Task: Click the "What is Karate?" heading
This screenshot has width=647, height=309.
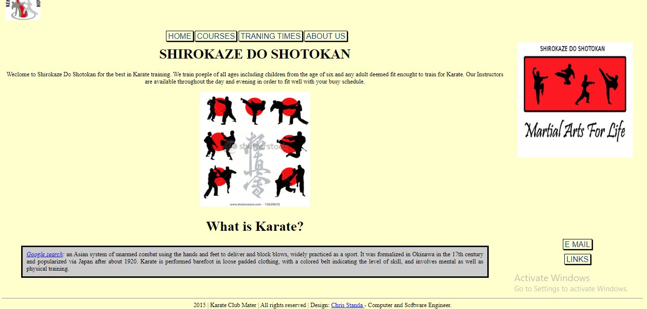Action: 254,226
